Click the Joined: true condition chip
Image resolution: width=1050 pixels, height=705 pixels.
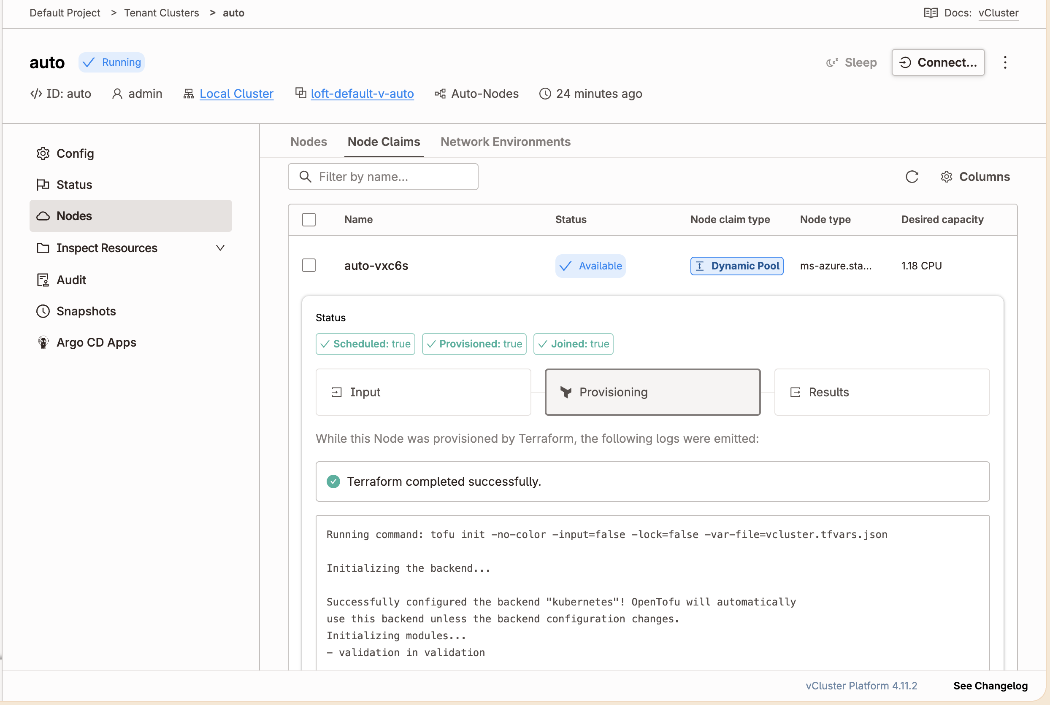[x=573, y=344]
